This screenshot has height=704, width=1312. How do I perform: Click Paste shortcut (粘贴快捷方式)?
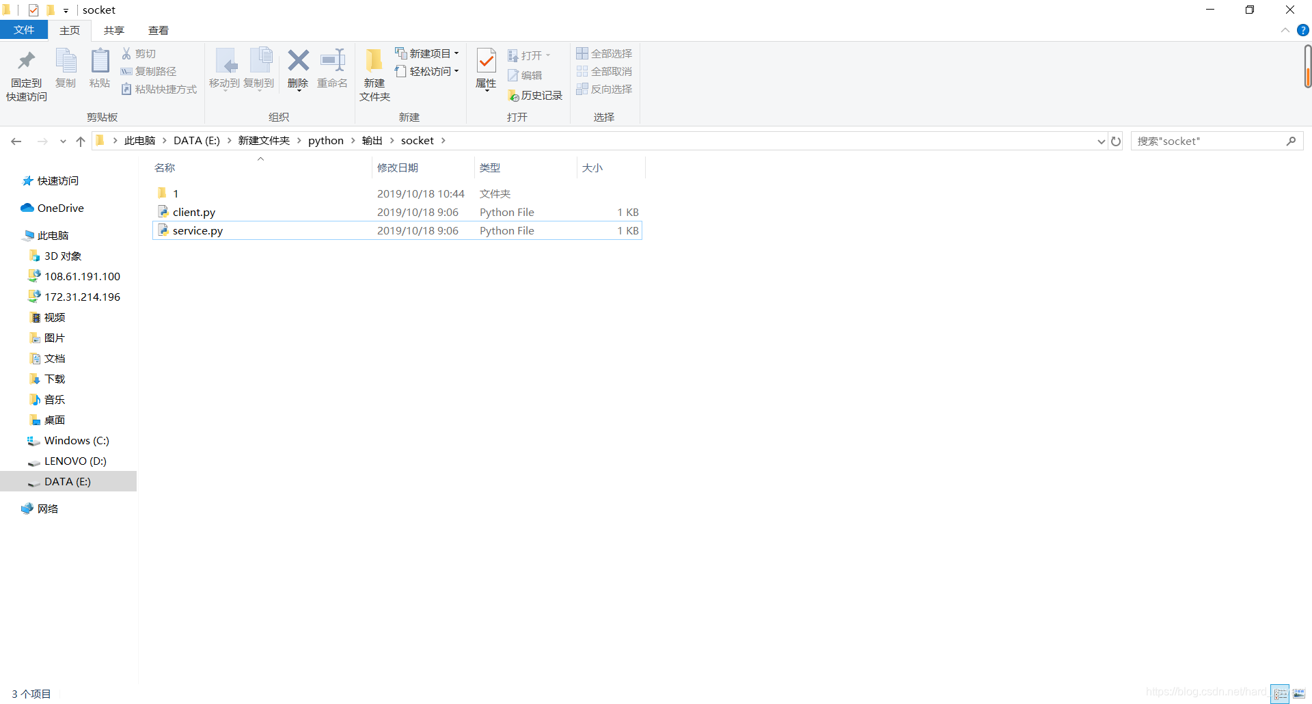pos(159,89)
